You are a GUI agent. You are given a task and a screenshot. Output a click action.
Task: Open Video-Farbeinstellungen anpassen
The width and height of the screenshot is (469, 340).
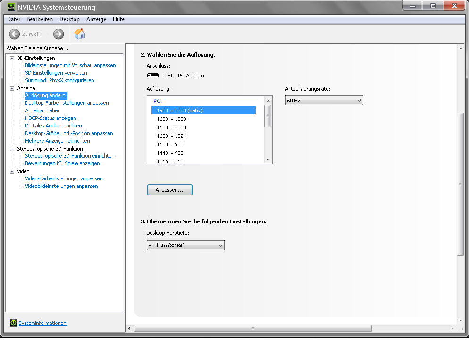click(64, 178)
